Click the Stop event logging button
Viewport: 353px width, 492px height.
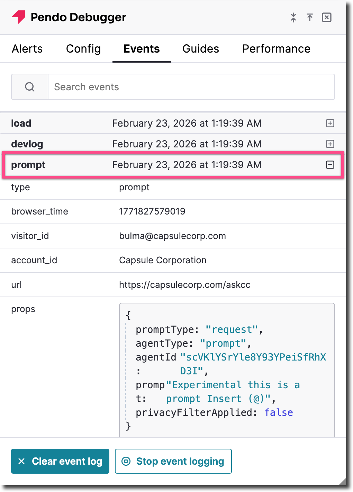click(x=173, y=461)
